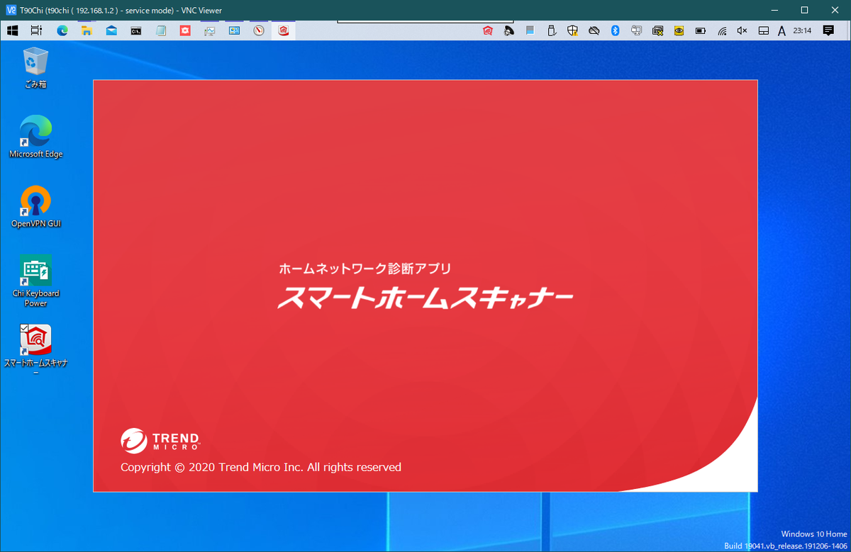Open Wi-Fi network tray icon
851x552 pixels.
tap(722, 30)
